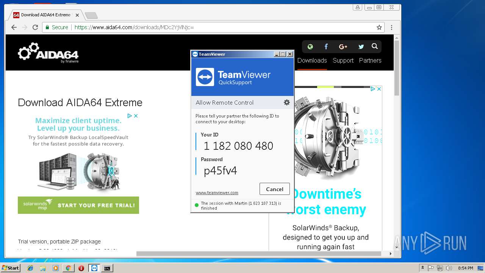
Task: Close the Download AIDA64 Extreme tab
Action: point(77,15)
